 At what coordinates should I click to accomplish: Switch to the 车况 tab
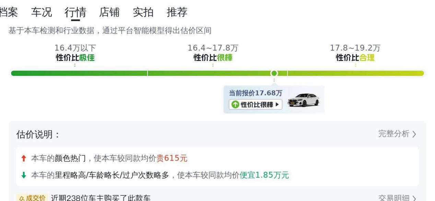(42, 12)
